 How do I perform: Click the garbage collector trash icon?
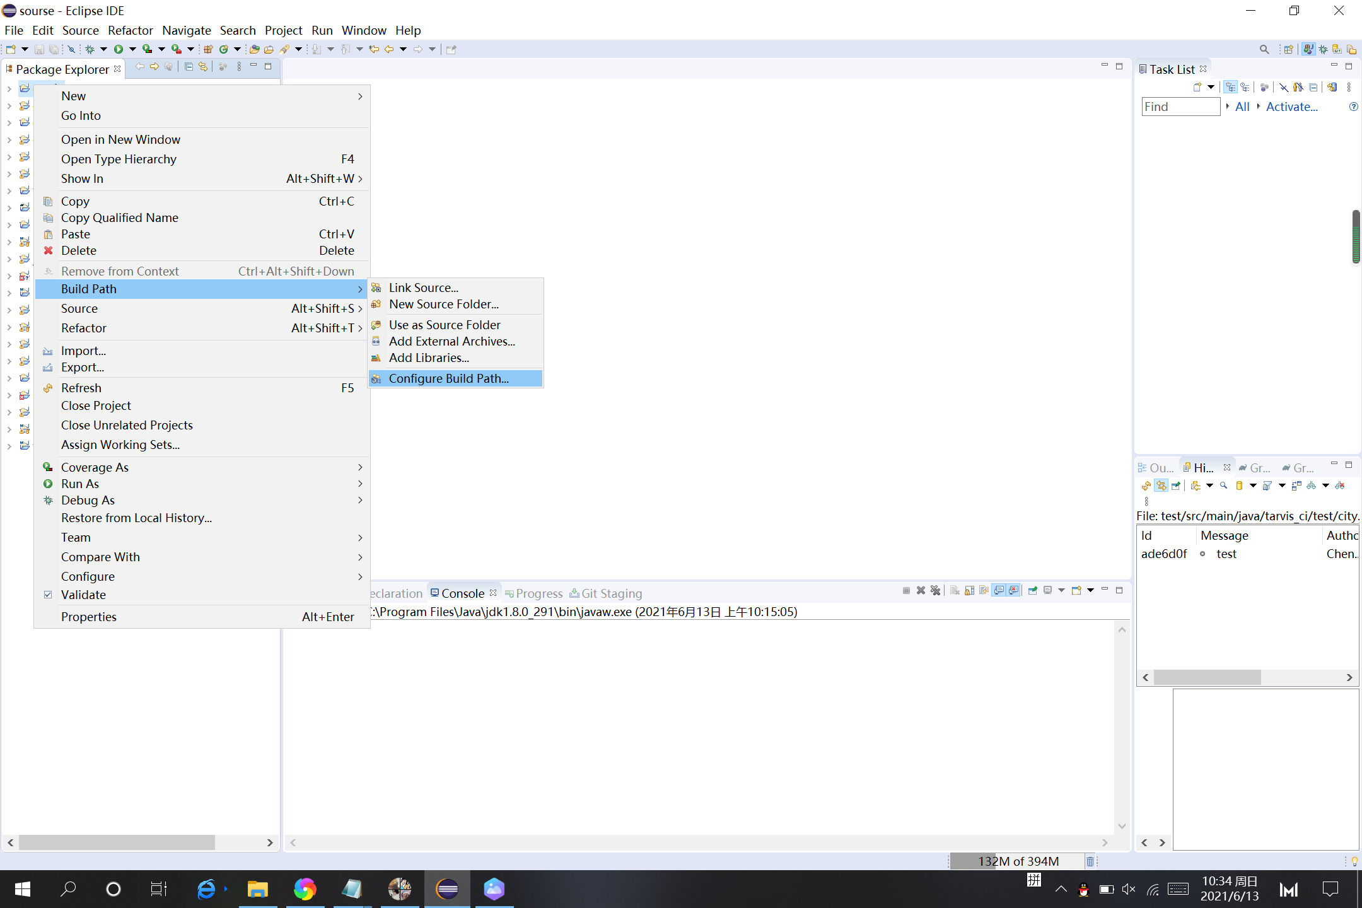coord(1090,861)
